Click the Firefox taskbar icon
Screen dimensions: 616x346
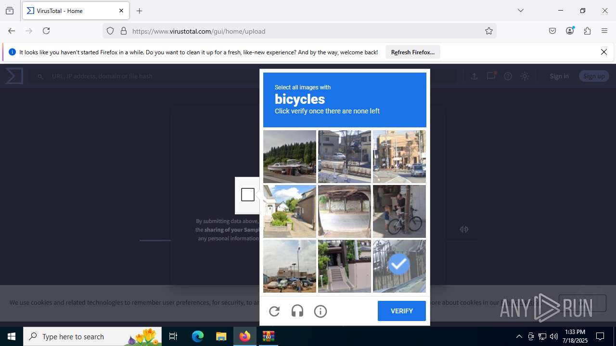[x=245, y=336]
